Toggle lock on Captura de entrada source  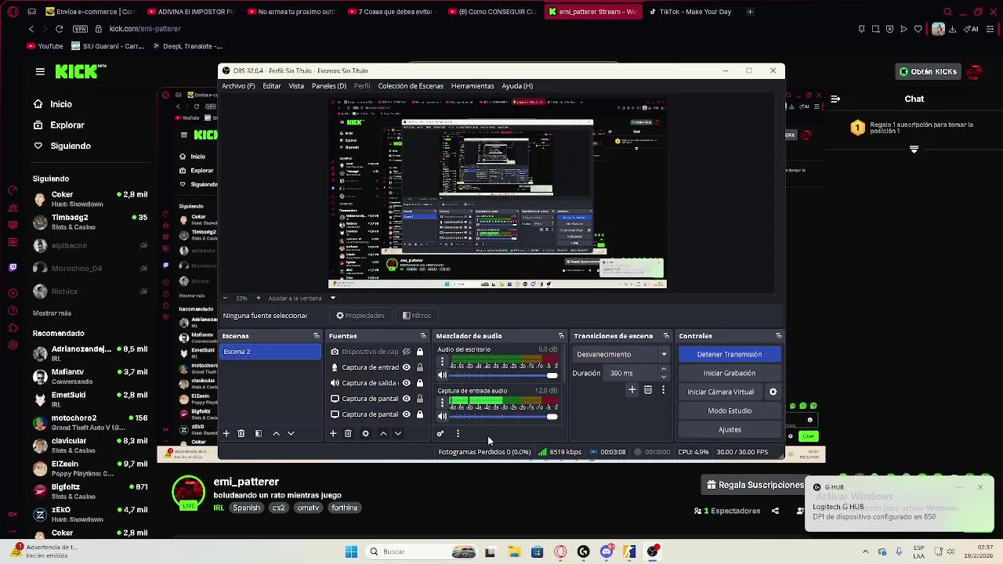point(420,367)
